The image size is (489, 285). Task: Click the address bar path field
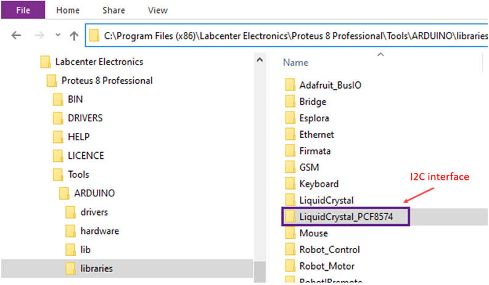290,36
